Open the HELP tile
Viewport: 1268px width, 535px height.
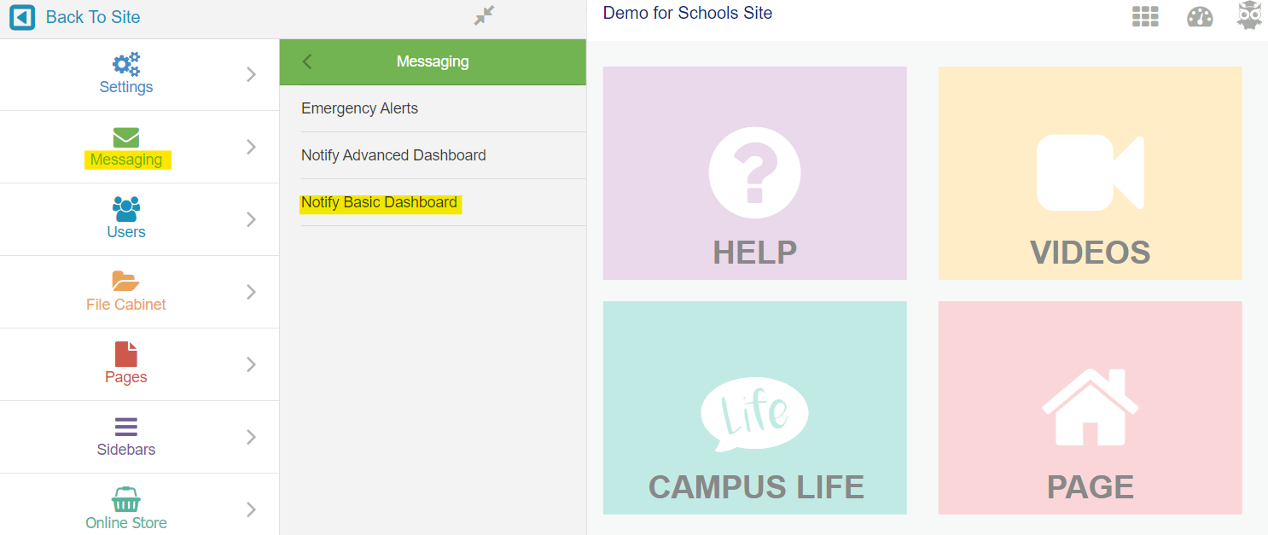(x=754, y=173)
